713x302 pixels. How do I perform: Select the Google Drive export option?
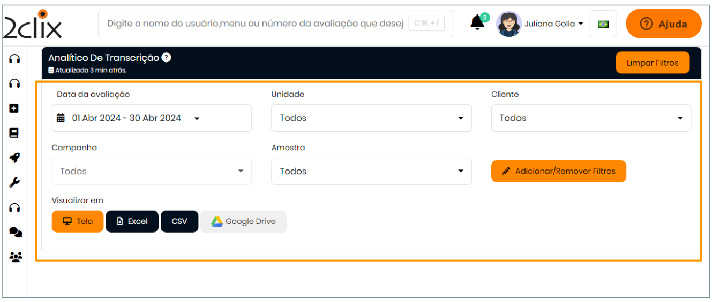243,221
